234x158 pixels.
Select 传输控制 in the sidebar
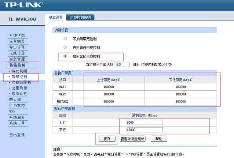[x=17, y=65]
